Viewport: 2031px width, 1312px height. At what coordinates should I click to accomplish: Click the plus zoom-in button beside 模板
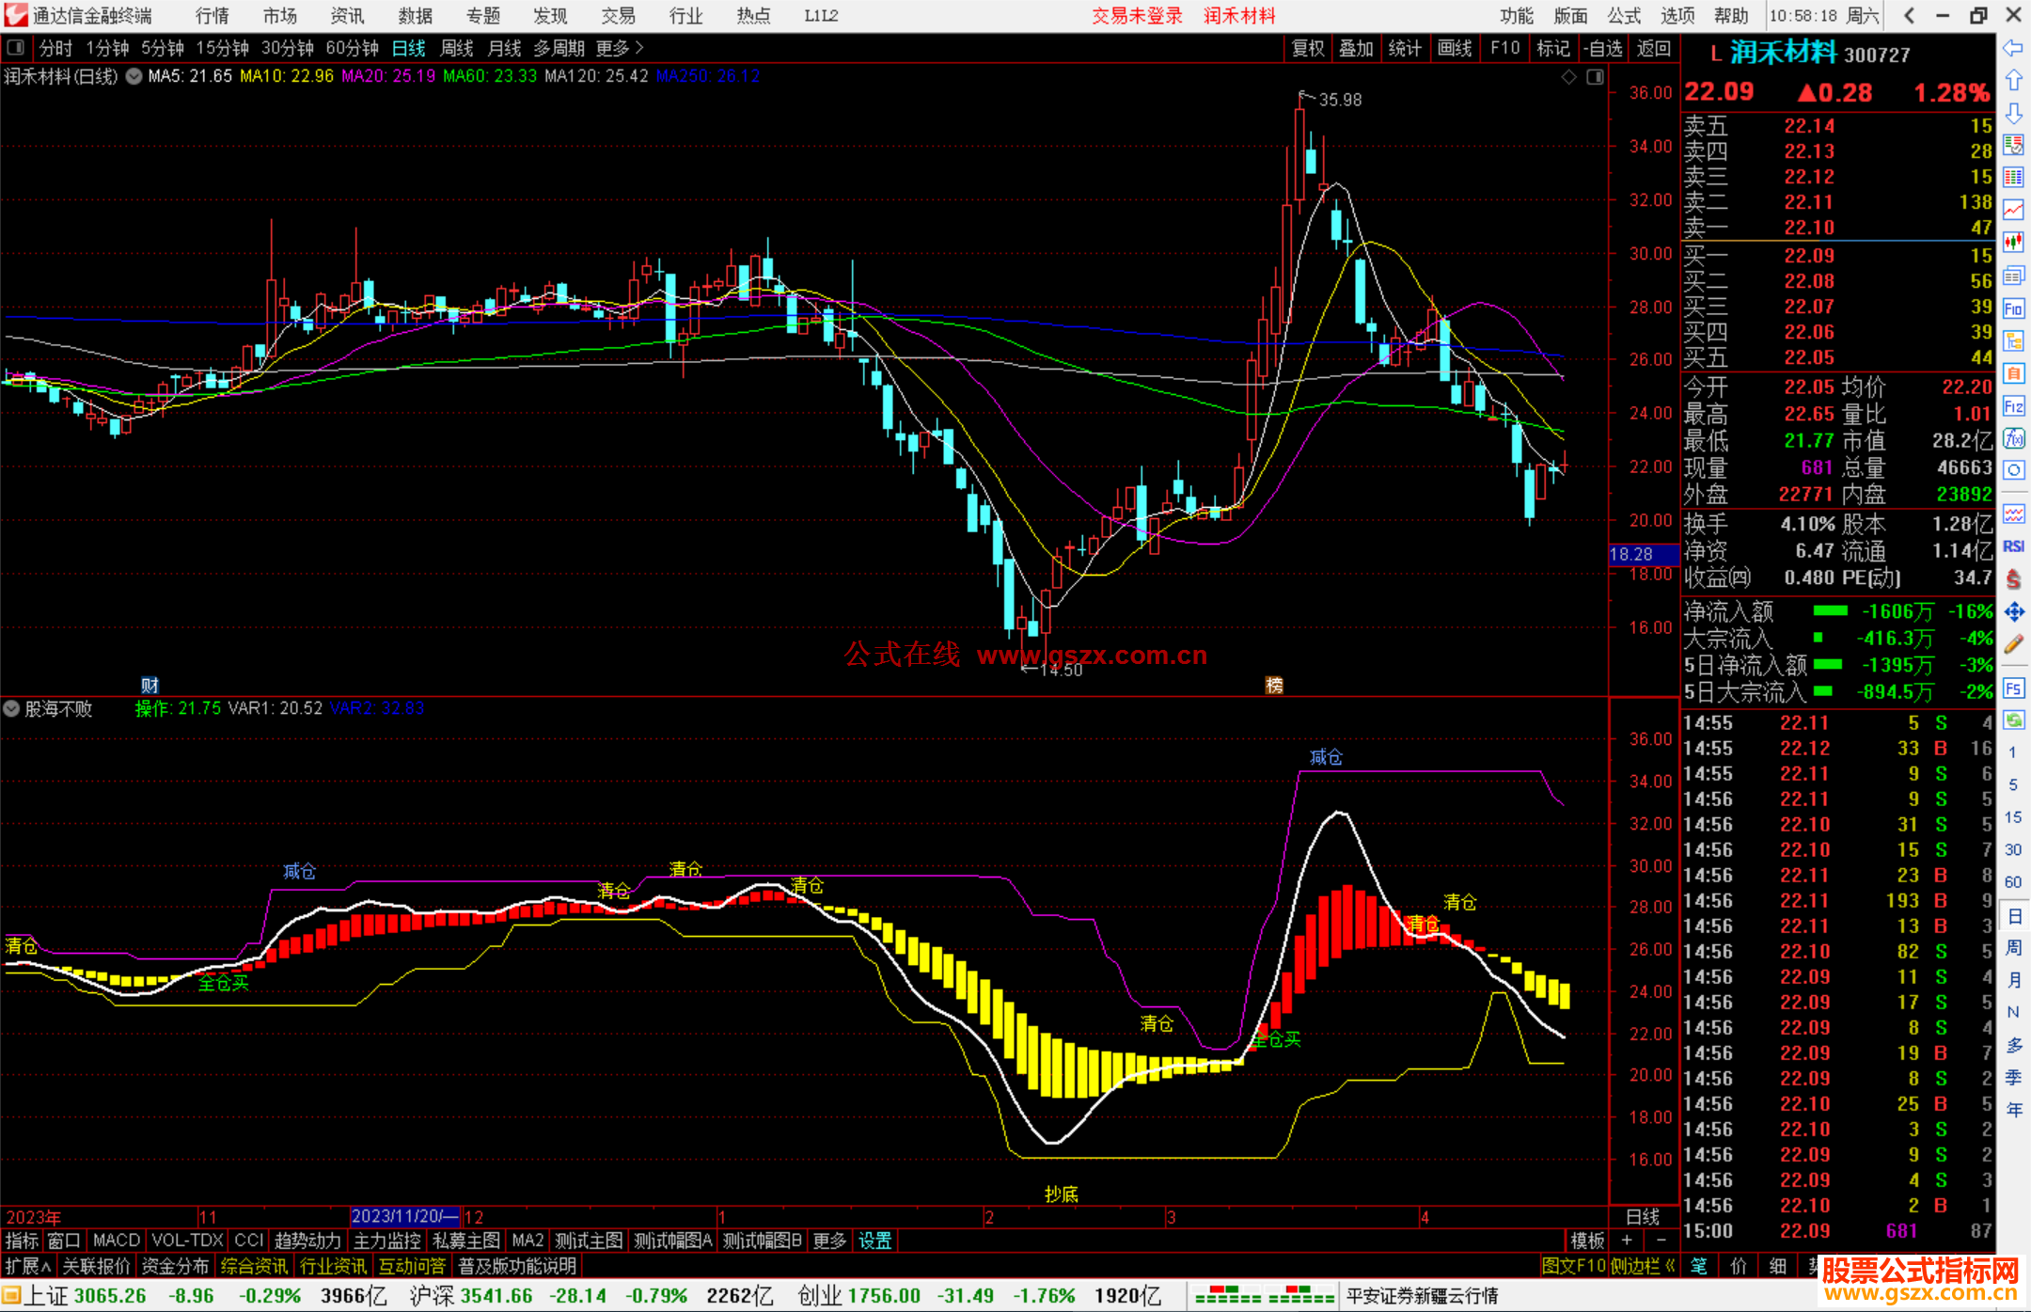1627,1241
